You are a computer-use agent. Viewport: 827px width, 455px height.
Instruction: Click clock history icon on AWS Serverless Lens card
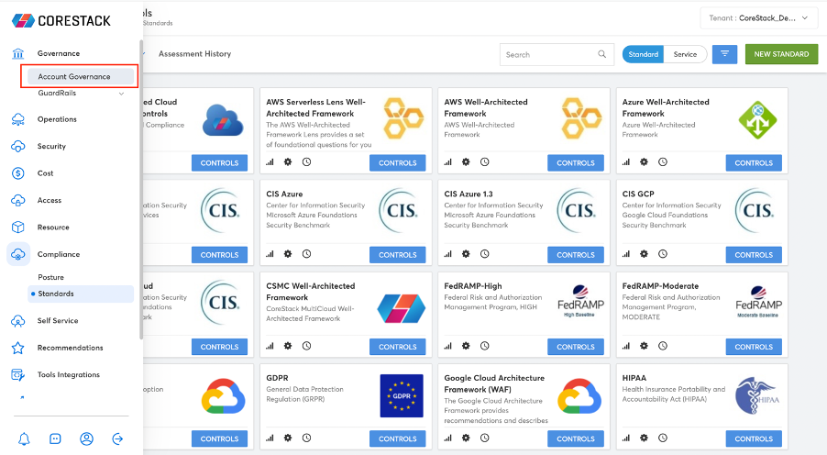tap(306, 162)
